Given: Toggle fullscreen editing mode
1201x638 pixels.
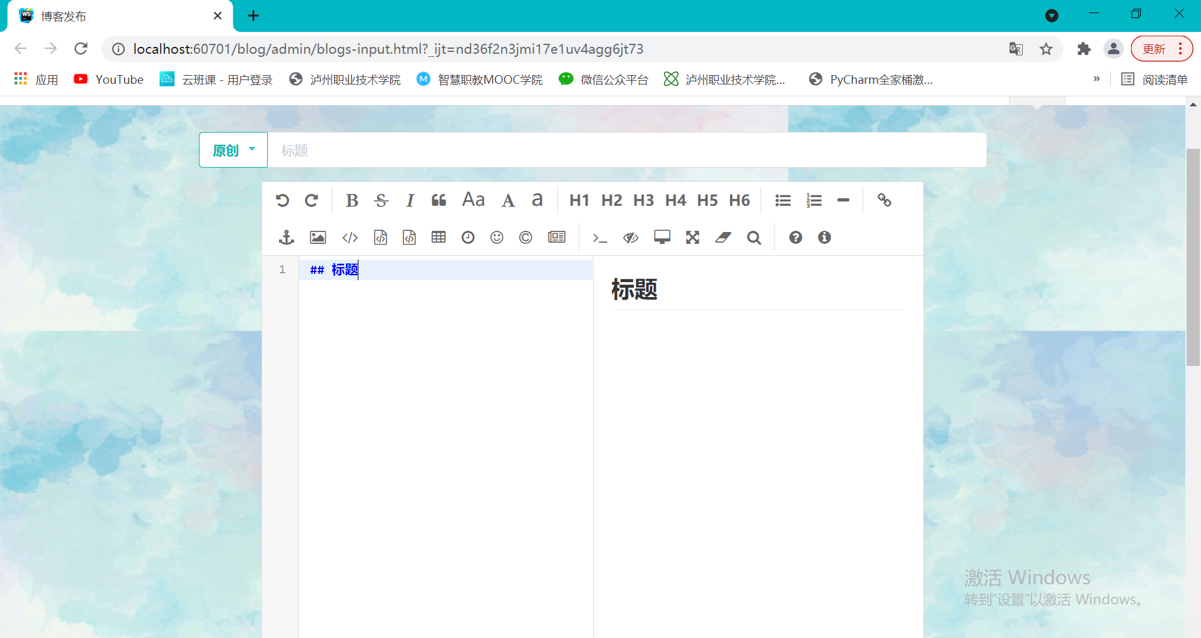Looking at the screenshot, I should [692, 238].
